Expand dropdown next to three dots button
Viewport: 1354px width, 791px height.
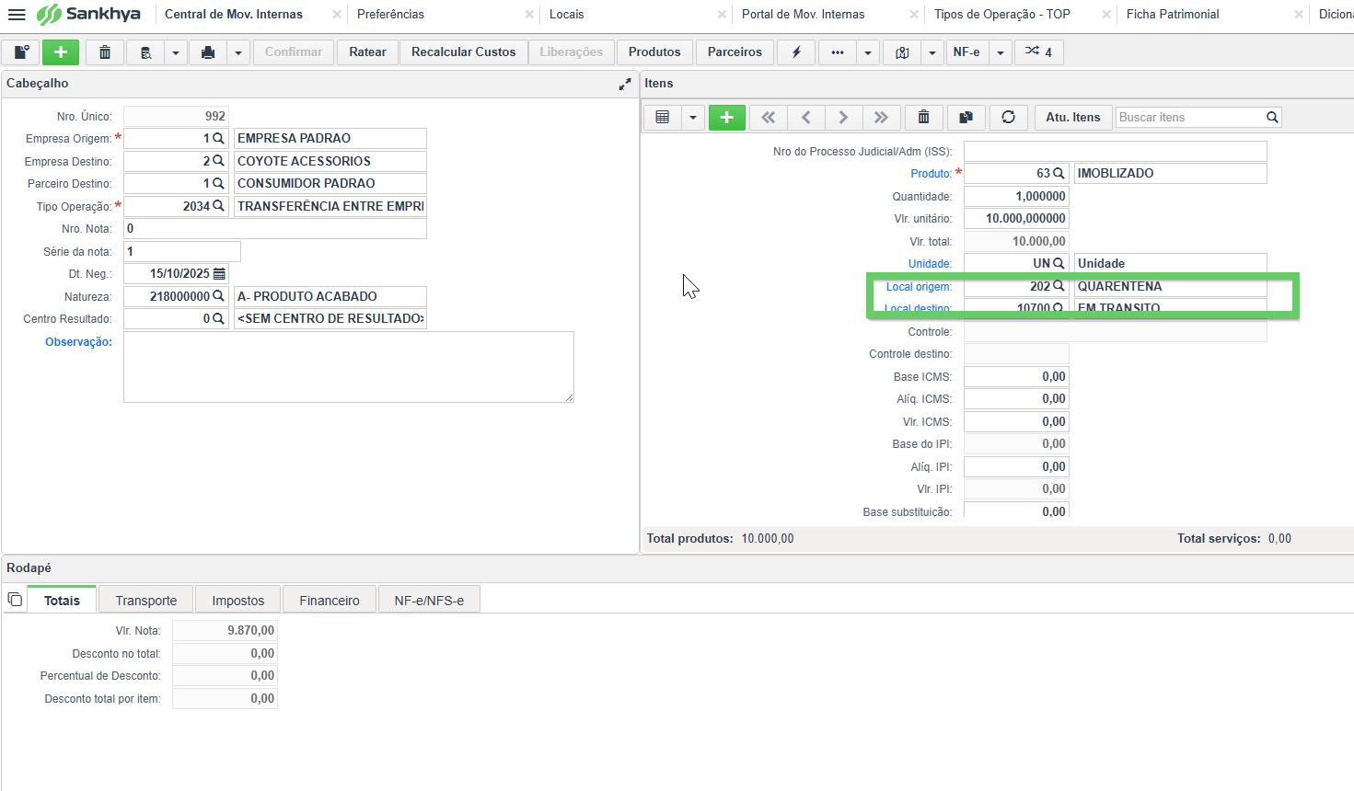point(868,52)
